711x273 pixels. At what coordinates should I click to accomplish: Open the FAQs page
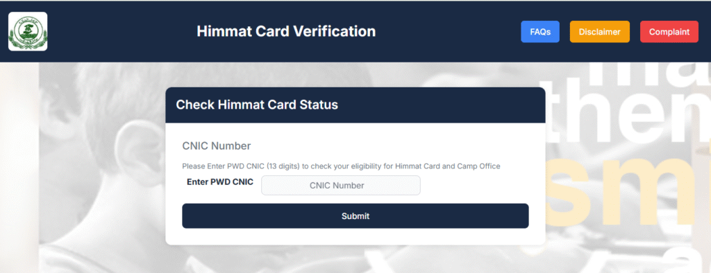click(x=540, y=32)
